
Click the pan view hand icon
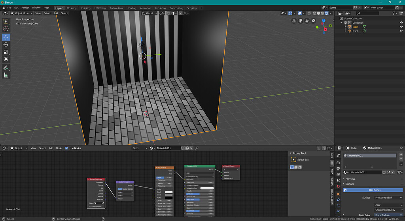[307, 21]
